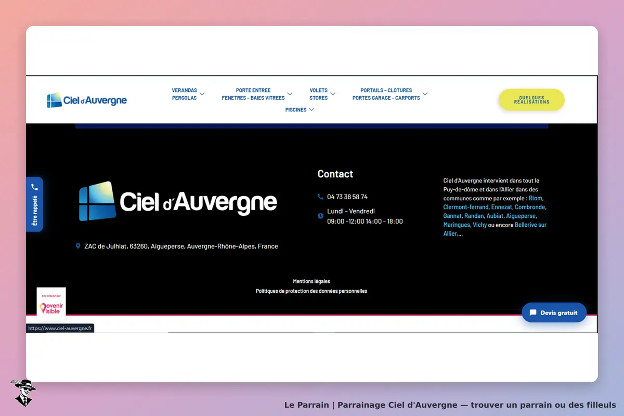This screenshot has height=416, width=624.
Task: Open Politiques de protection des données personnelles
Action: [311, 291]
